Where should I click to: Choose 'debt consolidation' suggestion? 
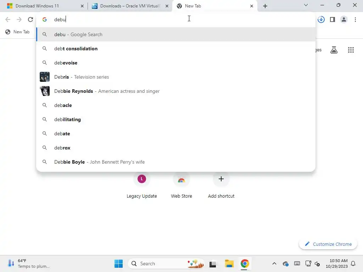(176, 49)
